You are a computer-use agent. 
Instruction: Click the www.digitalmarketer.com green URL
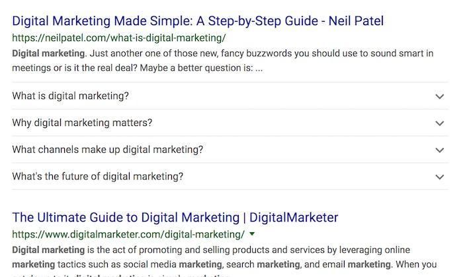pos(128,234)
